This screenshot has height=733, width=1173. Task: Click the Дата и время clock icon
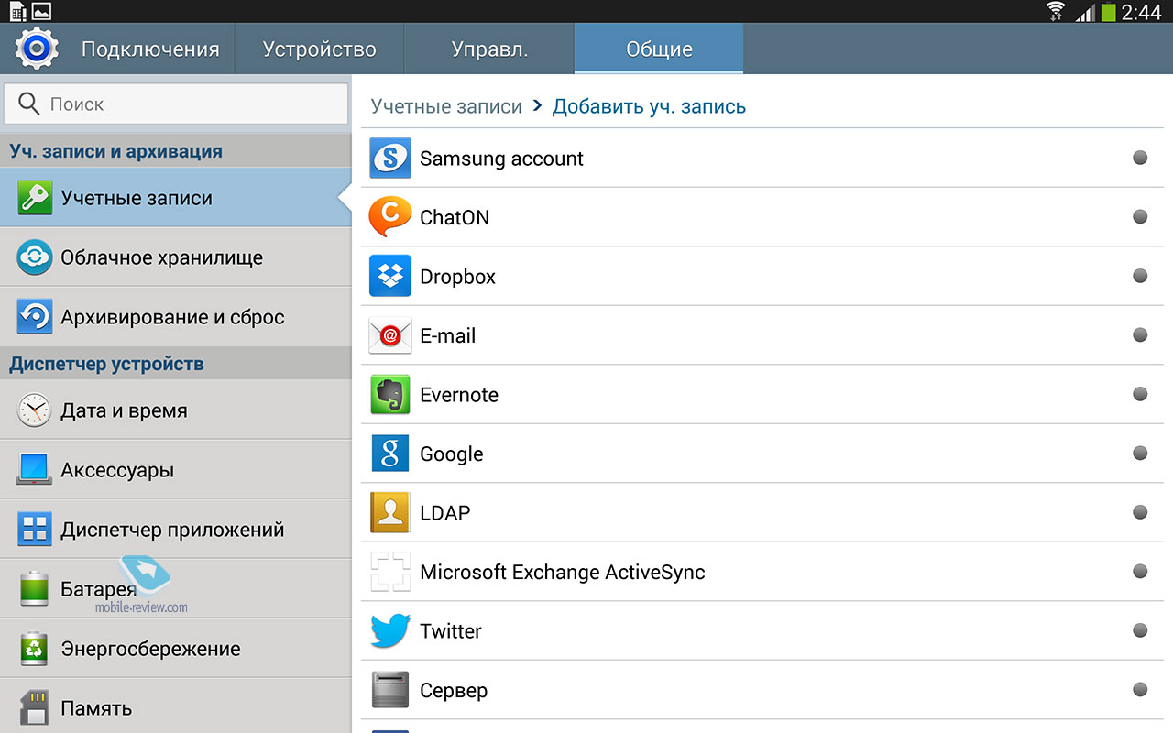[x=35, y=410]
